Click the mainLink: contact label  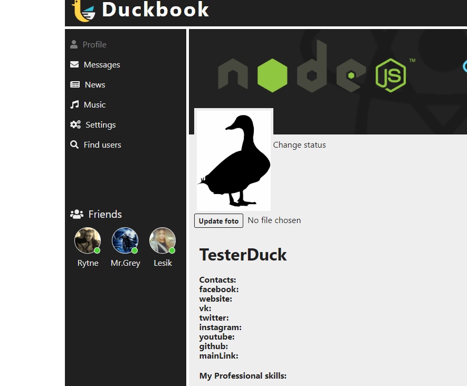(219, 356)
